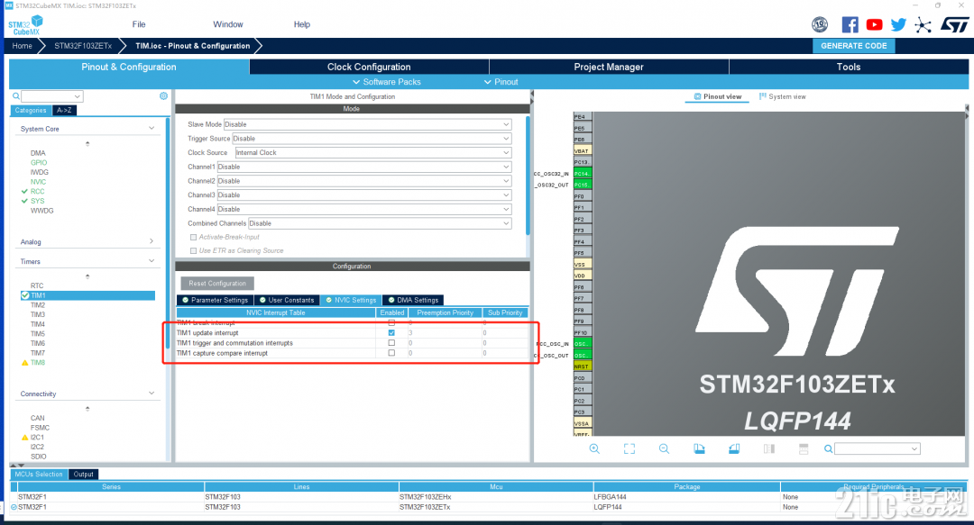Viewport: 974px width, 525px height.
Task: Click the search magnifier in the categories panel
Action: click(16, 96)
